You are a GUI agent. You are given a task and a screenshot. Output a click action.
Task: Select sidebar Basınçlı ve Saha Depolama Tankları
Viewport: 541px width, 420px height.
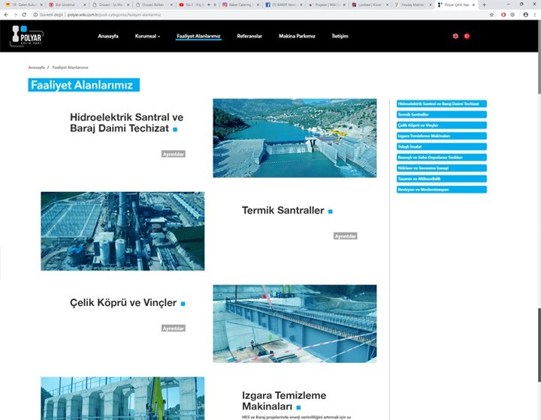click(442, 157)
